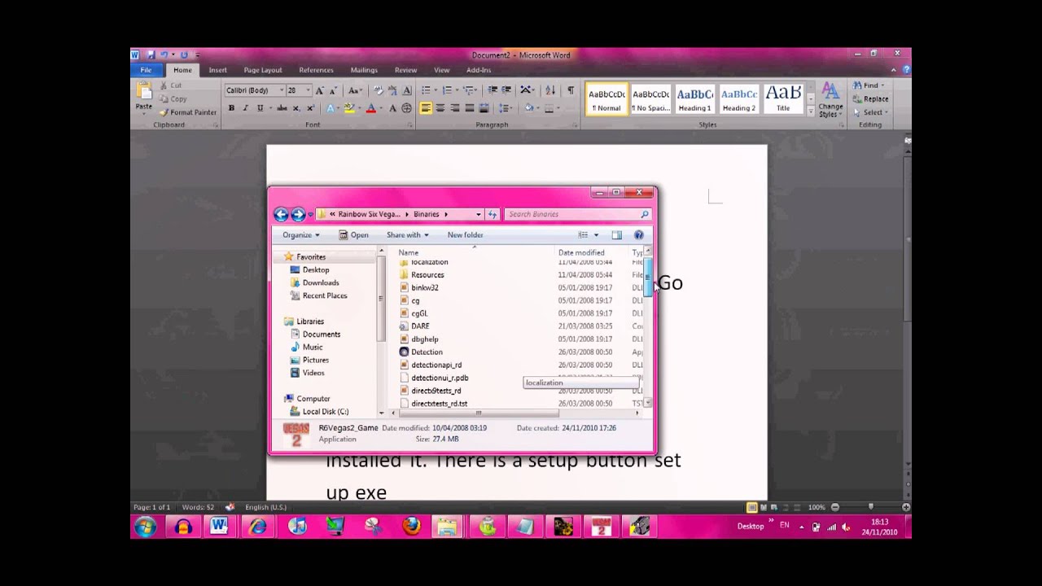Viewport: 1042px width, 586px height.
Task: Select the Detection application file
Action: (421, 352)
